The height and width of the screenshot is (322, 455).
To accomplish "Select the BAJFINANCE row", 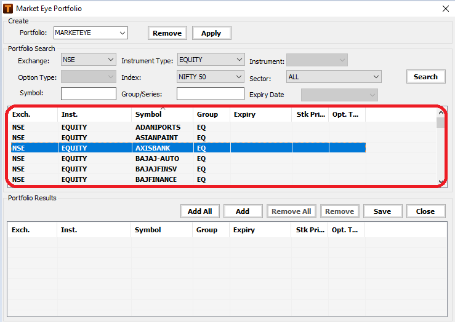I will [188, 179].
